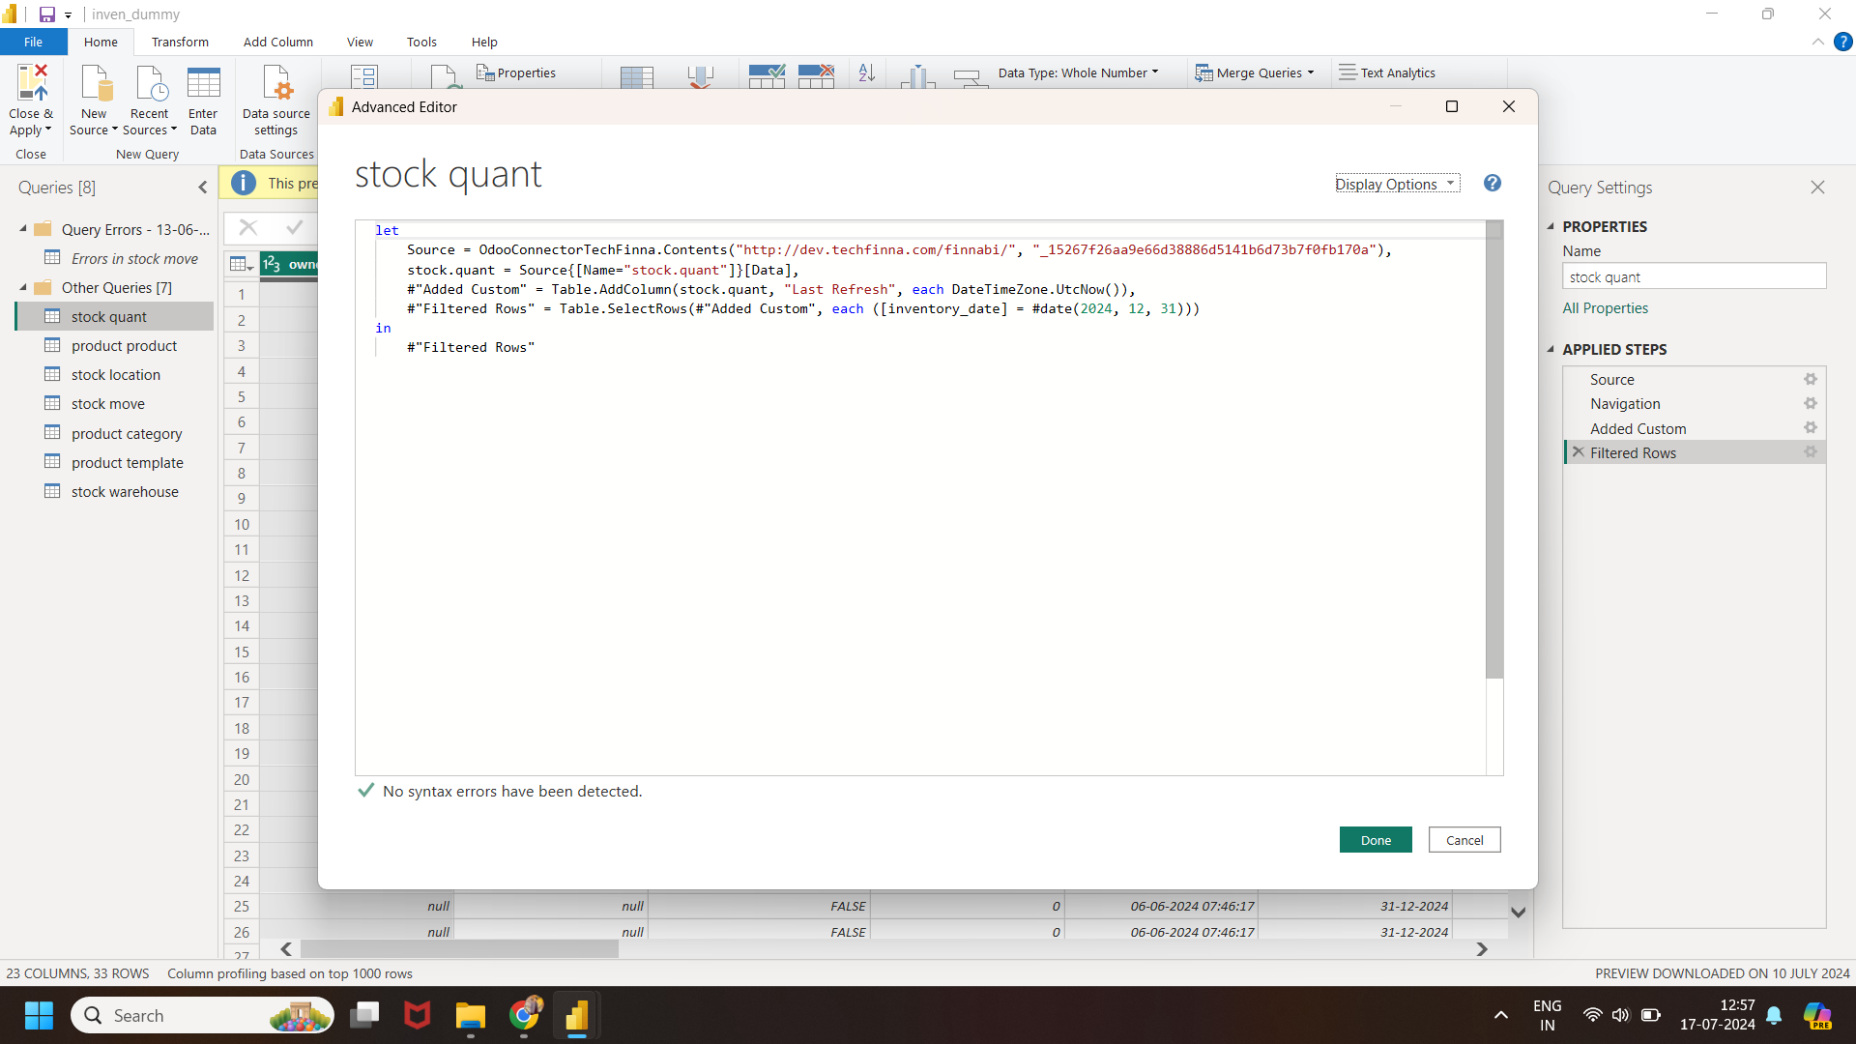Image resolution: width=1856 pixels, height=1044 pixels.
Task: Close the Query Settings pane
Action: pos(1817,188)
